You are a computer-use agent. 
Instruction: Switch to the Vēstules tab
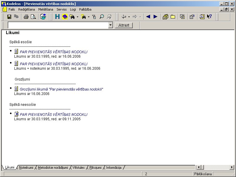coord(79,168)
